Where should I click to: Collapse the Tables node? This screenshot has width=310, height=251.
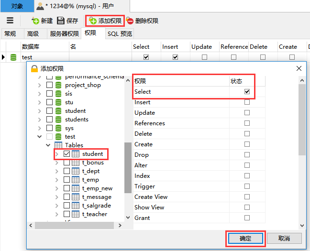pyautogui.click(x=48, y=145)
